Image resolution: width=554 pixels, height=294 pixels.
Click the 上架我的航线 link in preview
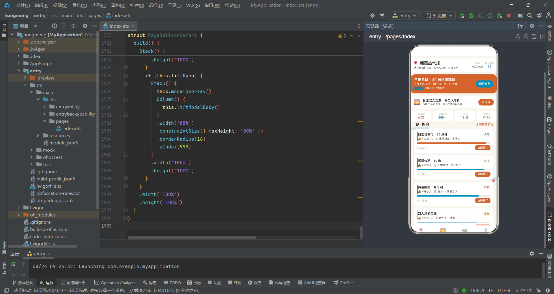click(484, 125)
